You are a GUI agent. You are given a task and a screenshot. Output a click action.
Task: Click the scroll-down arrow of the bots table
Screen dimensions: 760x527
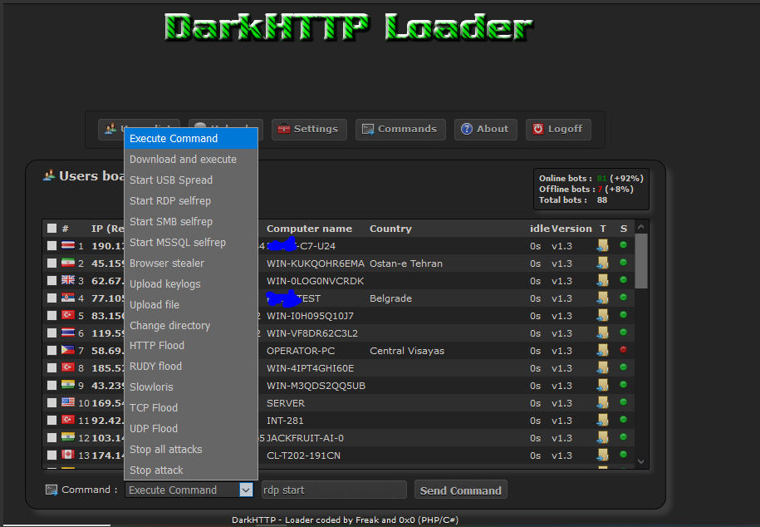point(640,461)
